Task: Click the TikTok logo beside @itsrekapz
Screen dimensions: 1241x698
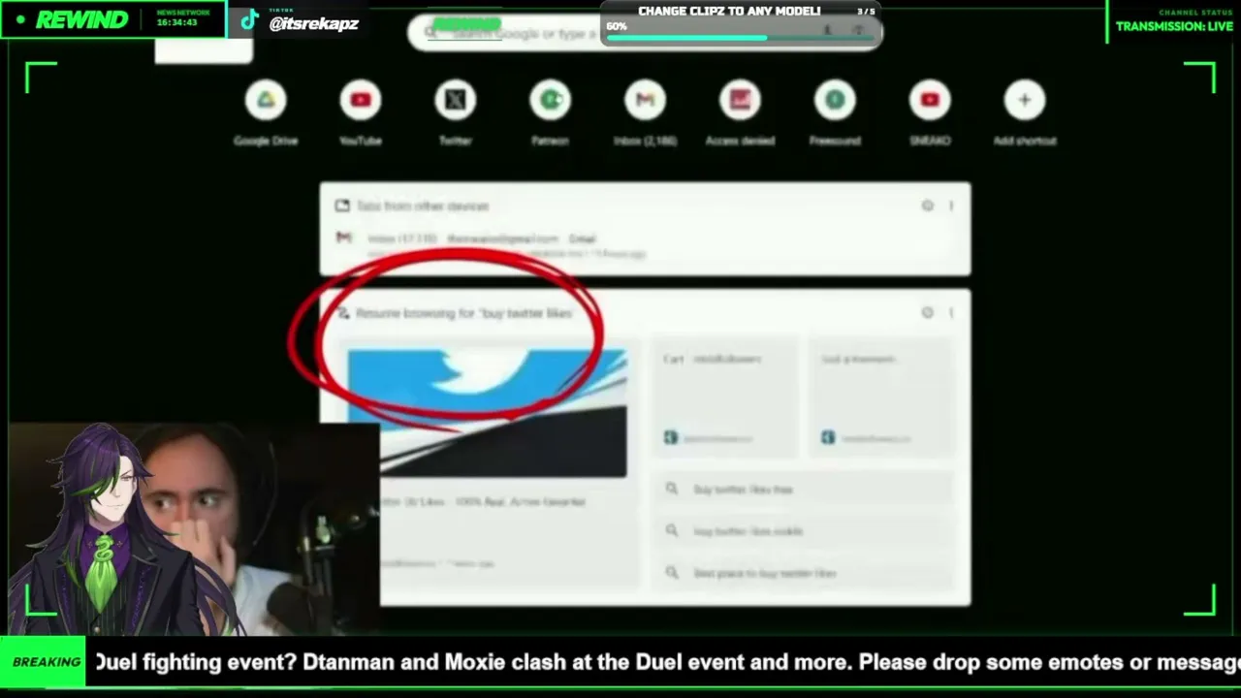Action: (249, 21)
